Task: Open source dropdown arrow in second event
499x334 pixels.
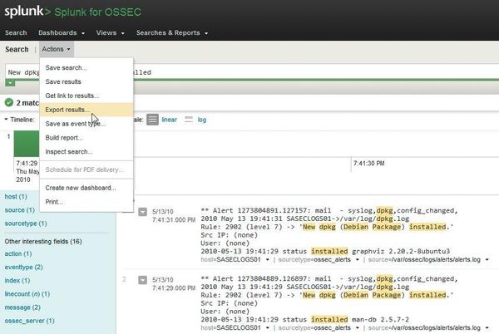Action: click(487, 328)
